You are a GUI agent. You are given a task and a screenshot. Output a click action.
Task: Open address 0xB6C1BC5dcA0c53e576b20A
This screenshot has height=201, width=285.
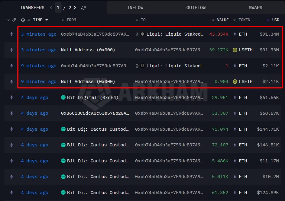click(x=95, y=113)
